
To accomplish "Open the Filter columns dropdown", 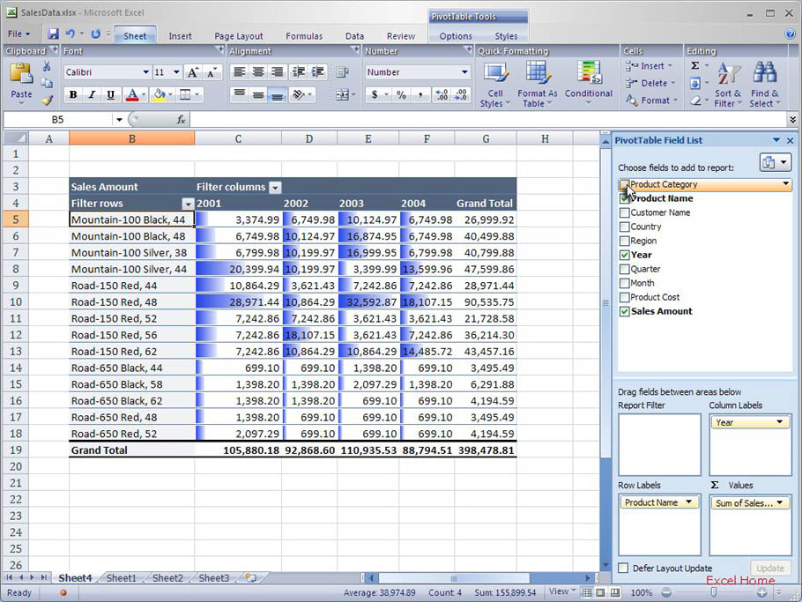I will 275,187.
